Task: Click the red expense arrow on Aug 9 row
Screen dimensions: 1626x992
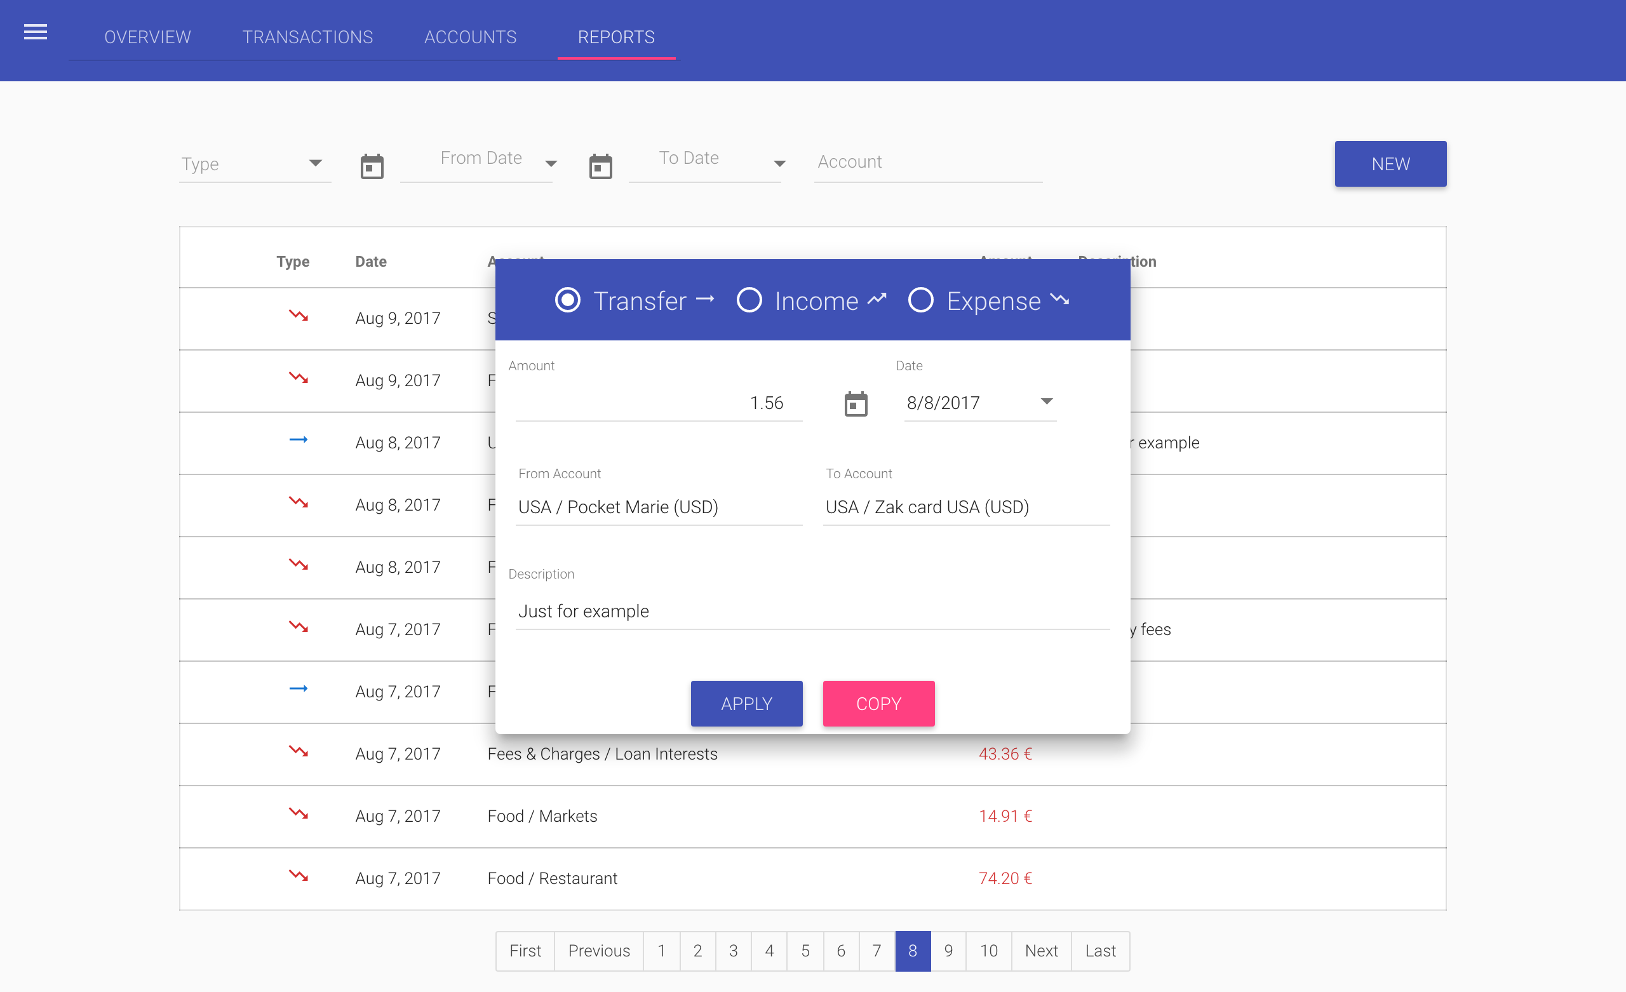Action: pyautogui.click(x=300, y=316)
